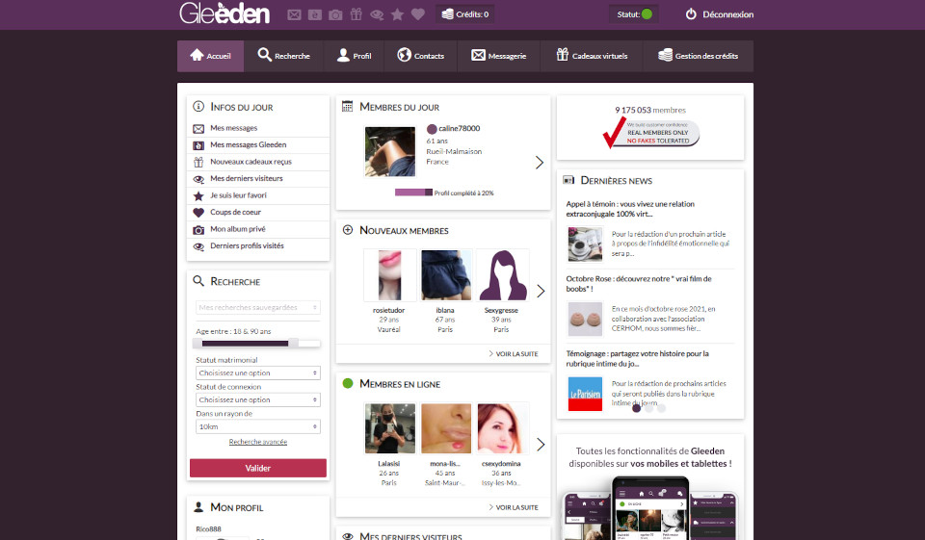Image resolution: width=925 pixels, height=540 pixels.
Task: Click the star icon beside Je suis leur favori
Action: point(198,195)
